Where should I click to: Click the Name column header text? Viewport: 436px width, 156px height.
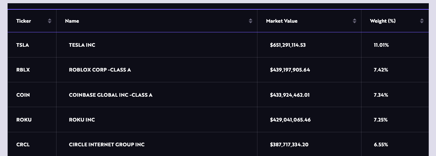tap(72, 21)
